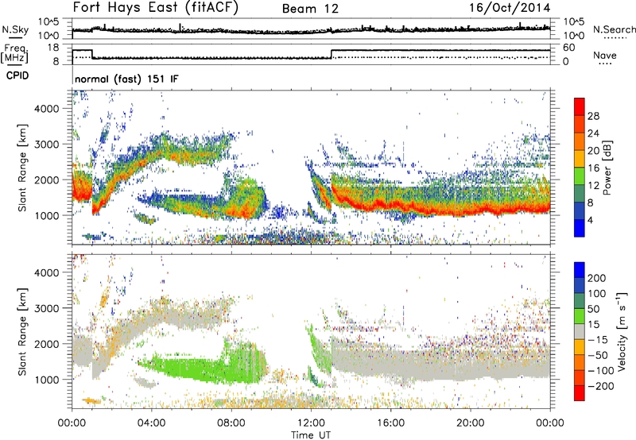This screenshot has height=440, width=636.
Task: Click the red high-power band near 20:00
Action: [x=471, y=210]
